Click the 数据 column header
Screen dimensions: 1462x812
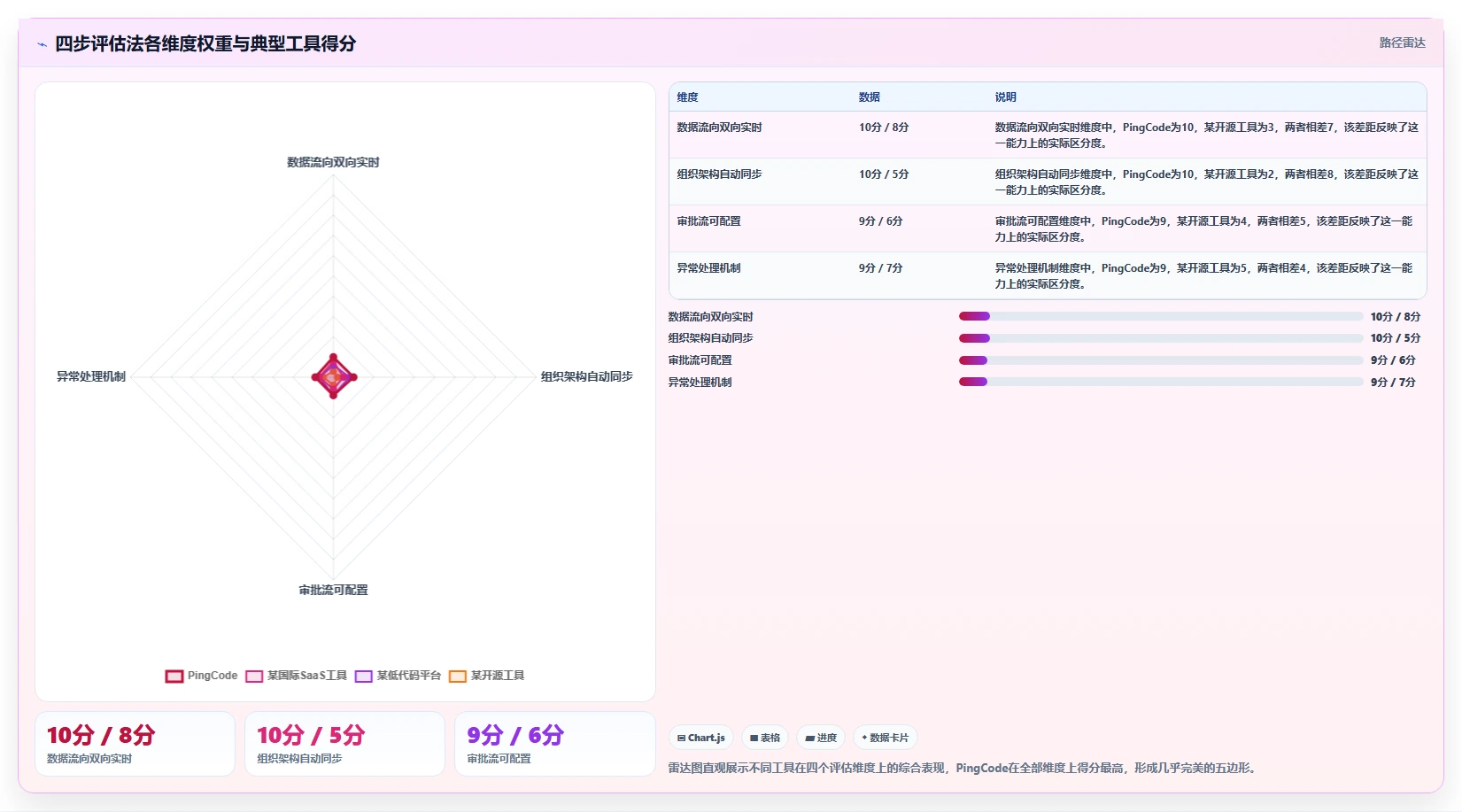[870, 97]
